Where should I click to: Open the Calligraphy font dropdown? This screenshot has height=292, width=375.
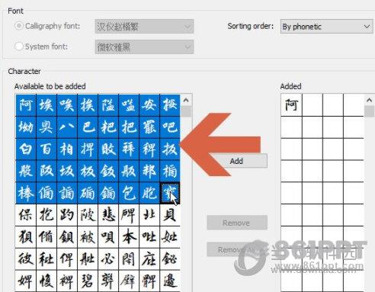(x=144, y=27)
